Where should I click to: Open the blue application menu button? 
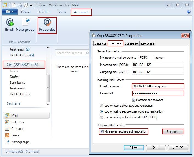[x=10, y=12]
